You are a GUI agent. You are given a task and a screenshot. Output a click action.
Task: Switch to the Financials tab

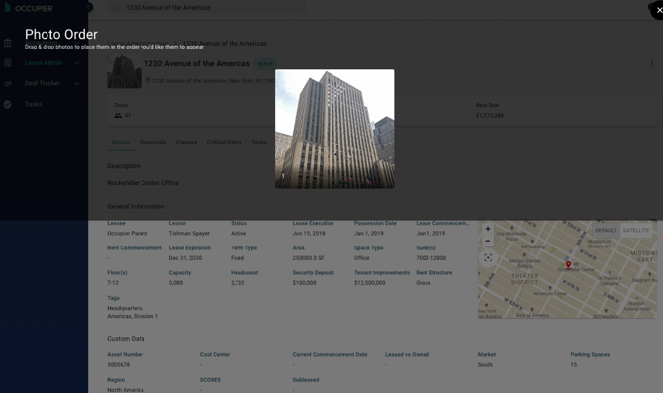[153, 142]
